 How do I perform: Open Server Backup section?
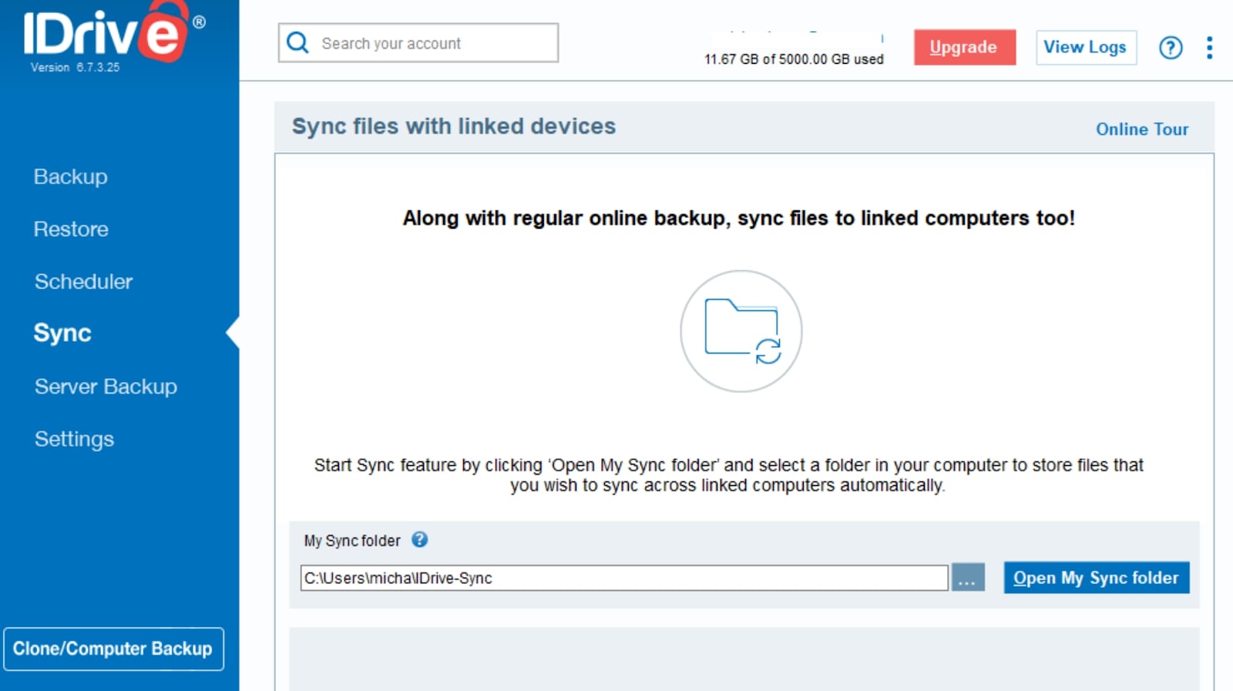106,386
